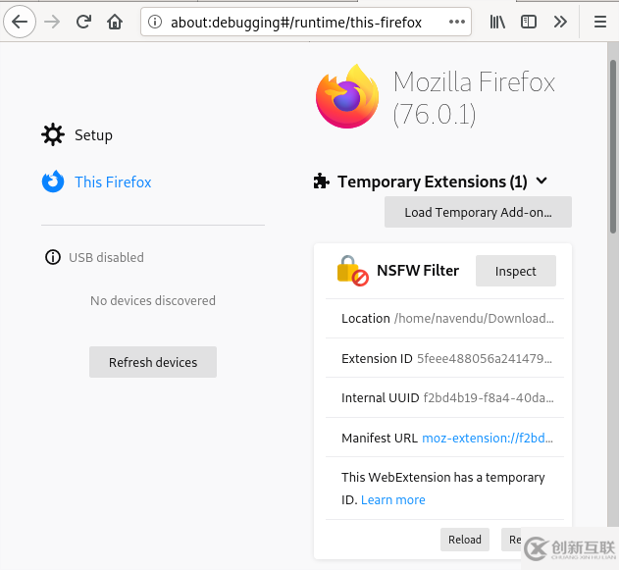Image resolution: width=619 pixels, height=570 pixels.
Task: Click the Extension ID value 5feee488056a241479
Action: (485, 358)
